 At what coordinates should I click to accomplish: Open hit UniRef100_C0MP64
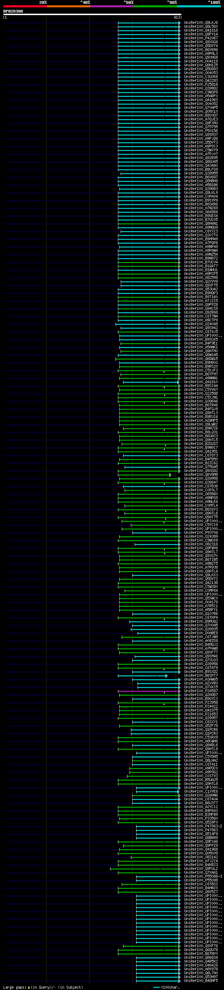pyautogui.click(x=201, y=590)
